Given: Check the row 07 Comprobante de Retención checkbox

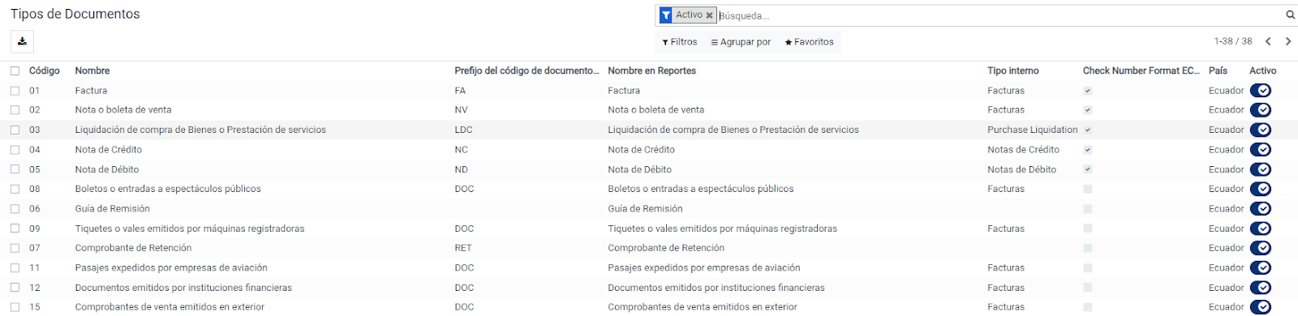Looking at the screenshot, I should click(15, 248).
